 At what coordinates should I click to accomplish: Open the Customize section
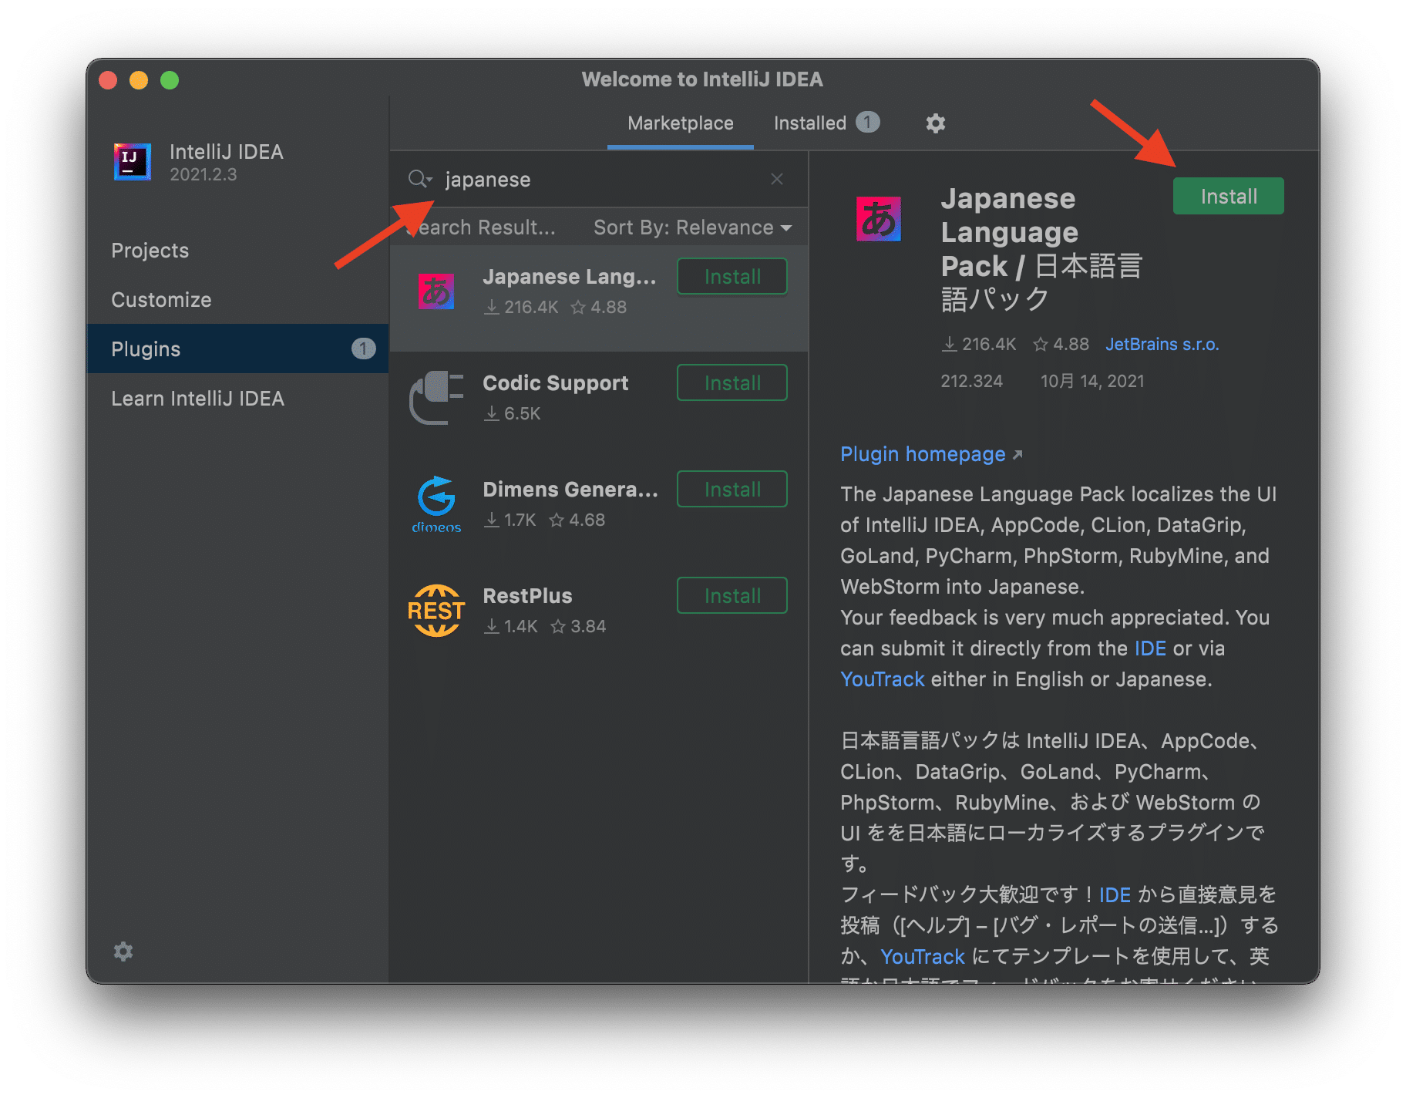click(237, 300)
